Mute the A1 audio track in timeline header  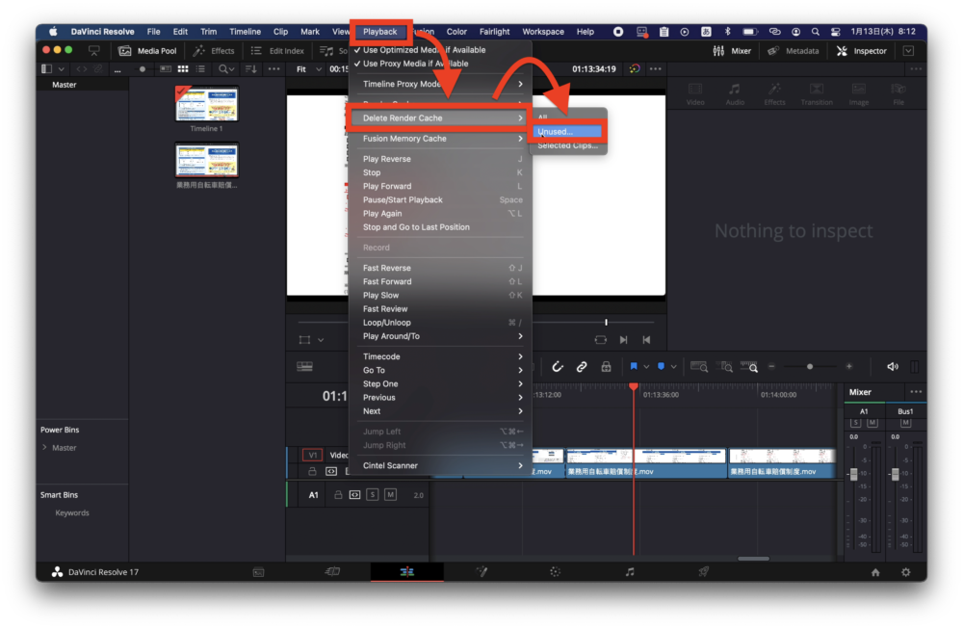(390, 494)
